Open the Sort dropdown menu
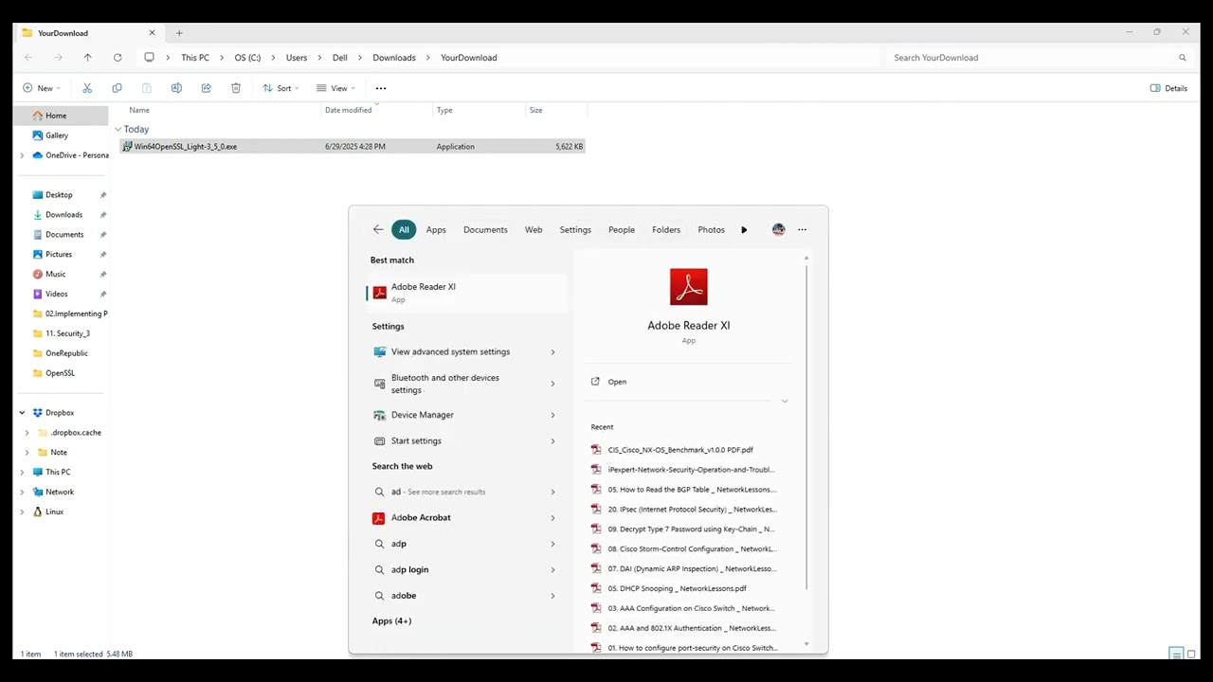This screenshot has height=682, width=1213. click(x=281, y=88)
